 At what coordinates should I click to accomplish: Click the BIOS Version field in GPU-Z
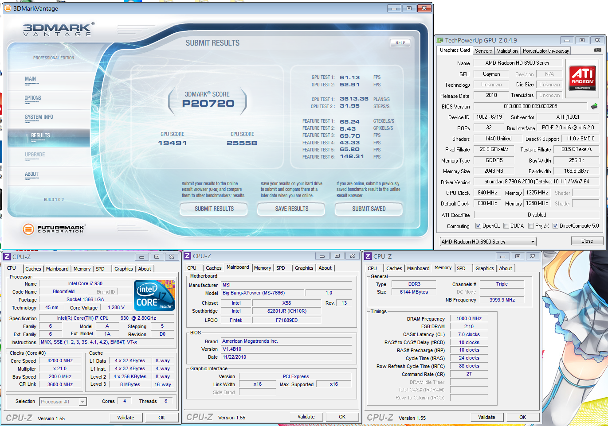tap(530, 106)
